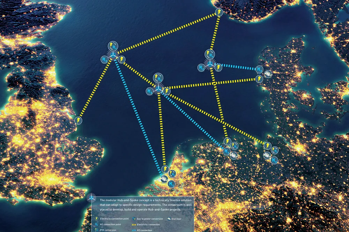Select the western offshore wind turbine hub

112,55
